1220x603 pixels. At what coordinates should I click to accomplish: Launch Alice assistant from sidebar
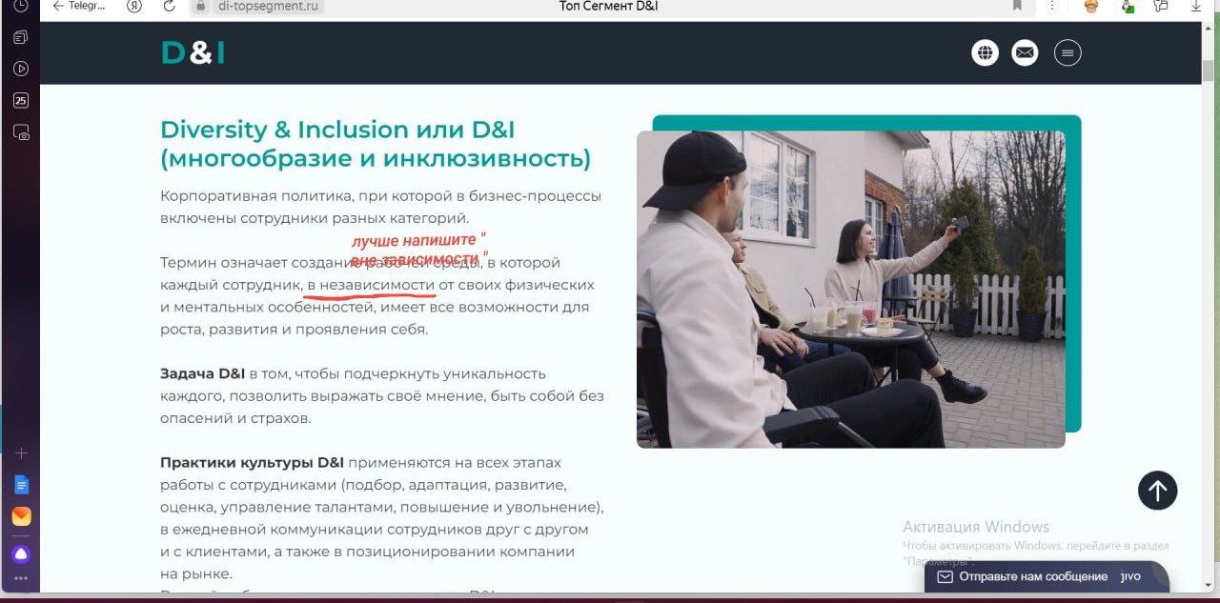[x=21, y=553]
